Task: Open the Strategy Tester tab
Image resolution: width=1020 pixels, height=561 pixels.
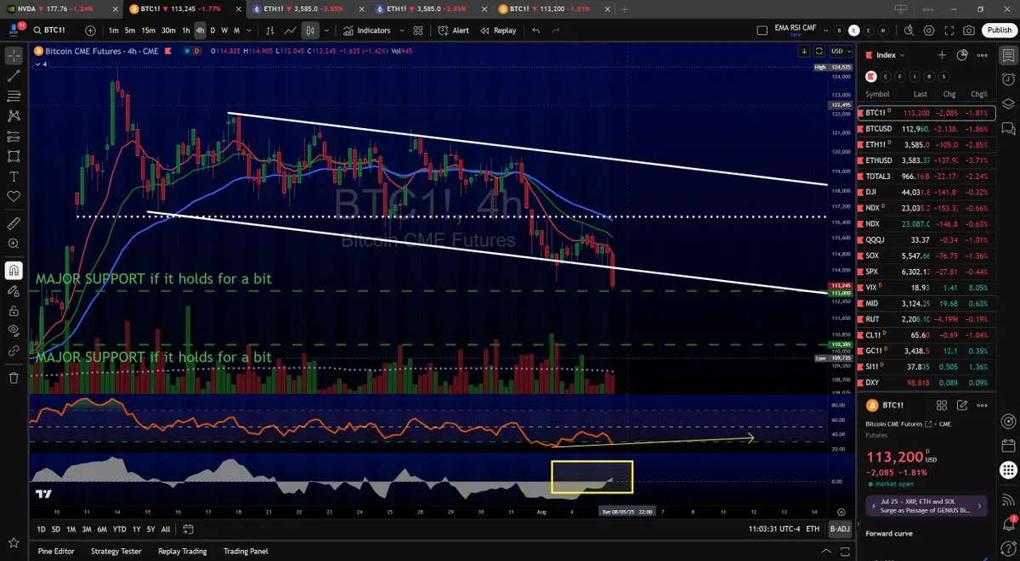Action: pos(116,551)
